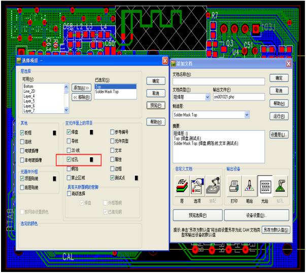306x273 pixels.
Task: Select the 光绘 (Photo plotter) output device
Action: [265, 188]
